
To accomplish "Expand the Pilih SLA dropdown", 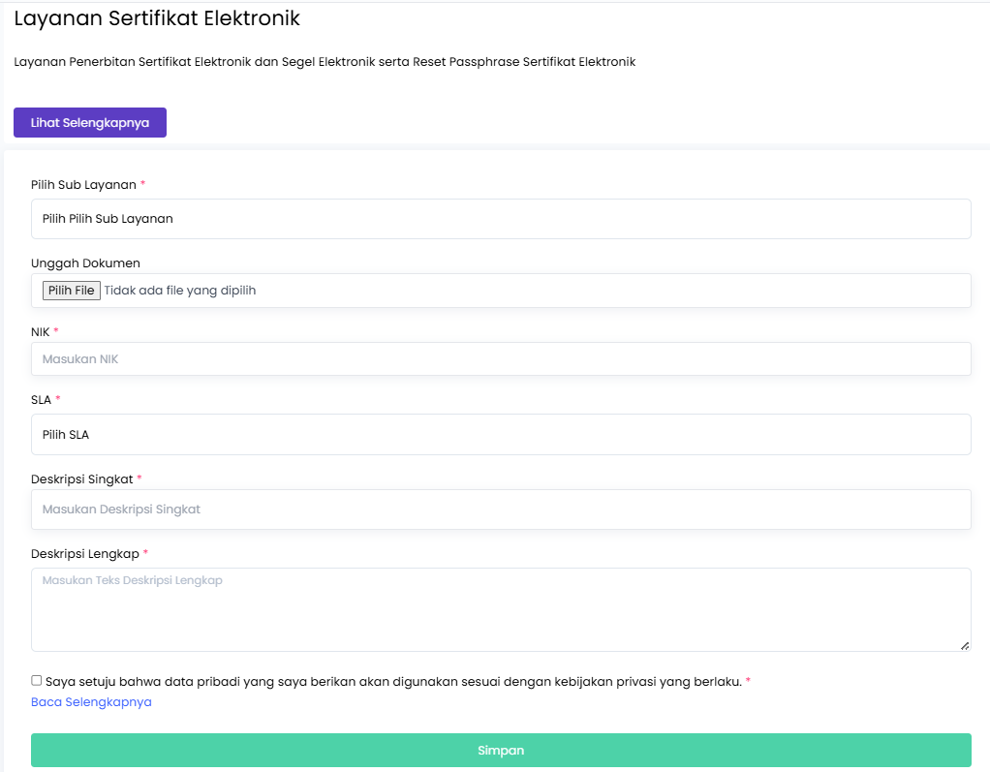I will click(x=500, y=435).
